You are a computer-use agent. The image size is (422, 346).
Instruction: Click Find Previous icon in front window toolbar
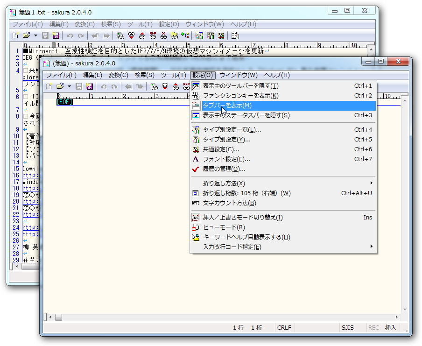point(176,86)
